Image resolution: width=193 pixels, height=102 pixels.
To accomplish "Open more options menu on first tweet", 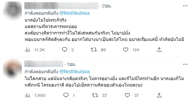I will [185, 6].
